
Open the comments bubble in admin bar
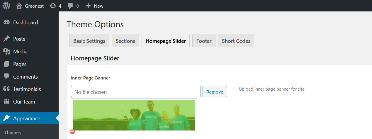click(x=70, y=6)
